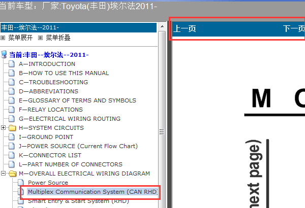This screenshot has width=305, height=208.
Task: Click the tree panel scrollbar thumb
Action: (x=162, y=132)
